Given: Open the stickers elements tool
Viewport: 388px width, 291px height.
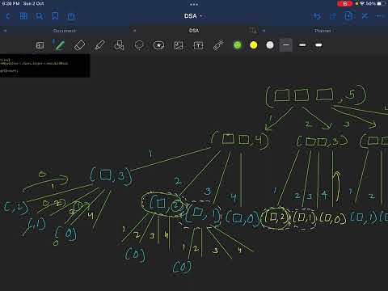Looking at the screenshot, I should 158,45.
